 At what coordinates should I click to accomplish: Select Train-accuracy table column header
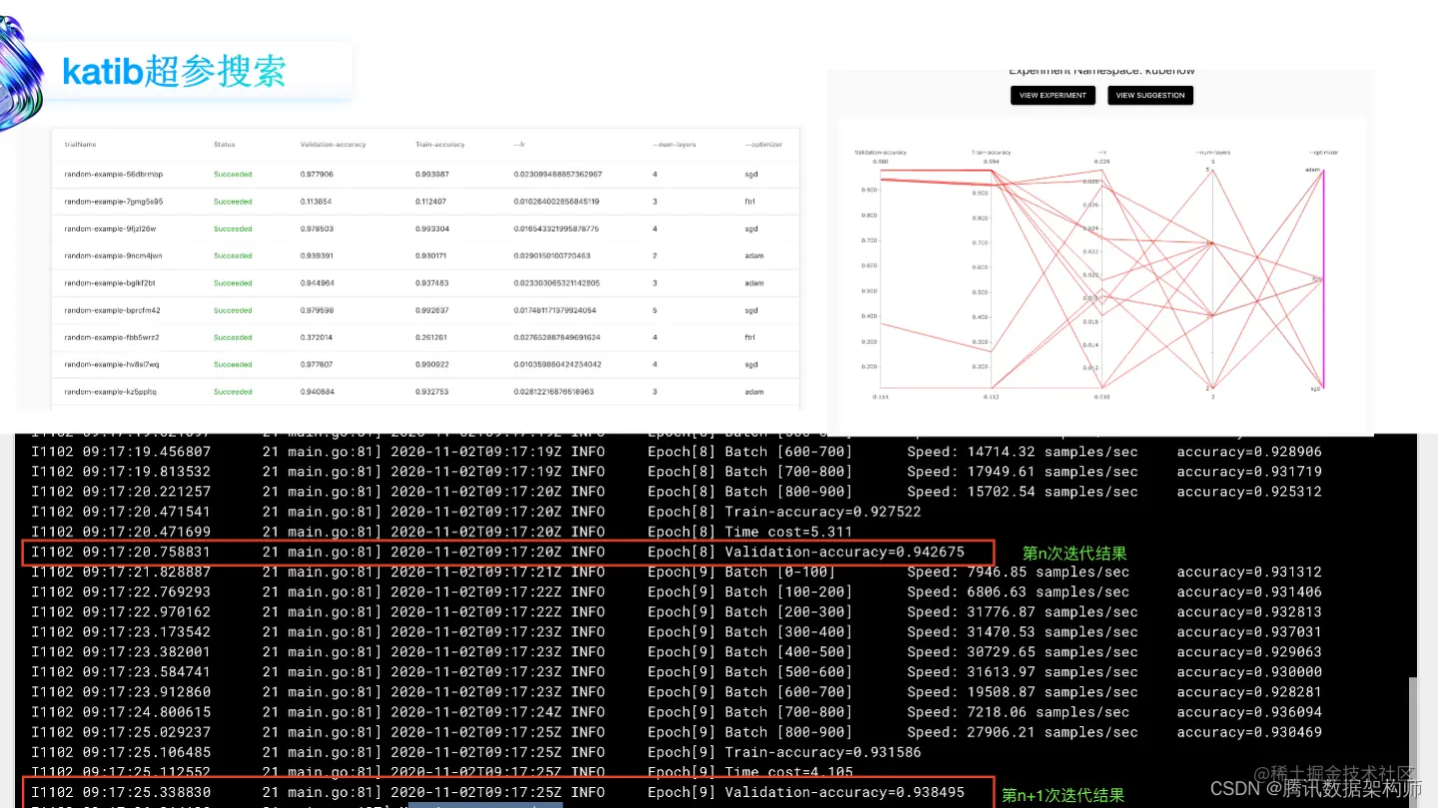[x=440, y=145]
